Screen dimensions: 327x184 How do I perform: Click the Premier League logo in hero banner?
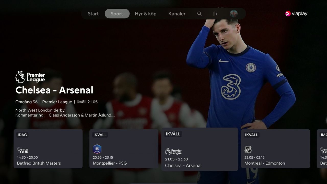coord(30,77)
